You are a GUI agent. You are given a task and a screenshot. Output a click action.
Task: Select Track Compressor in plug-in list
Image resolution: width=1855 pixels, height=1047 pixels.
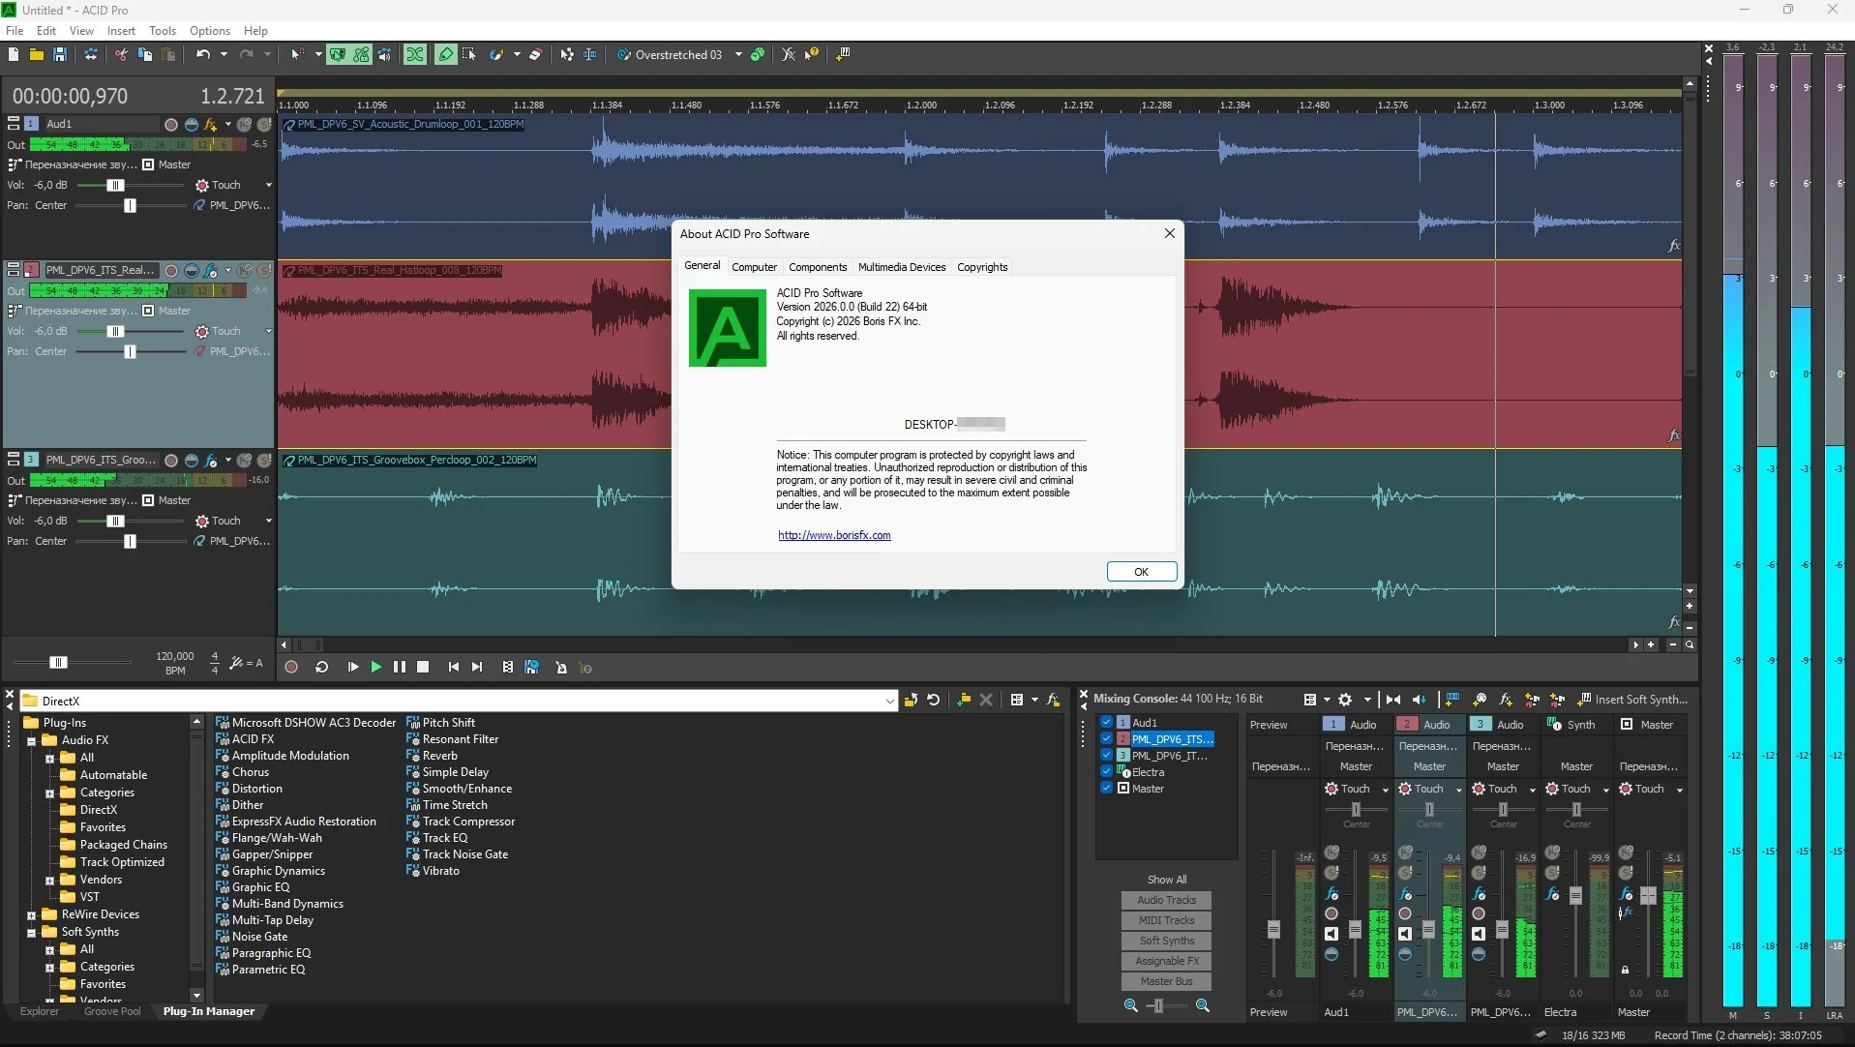(468, 822)
